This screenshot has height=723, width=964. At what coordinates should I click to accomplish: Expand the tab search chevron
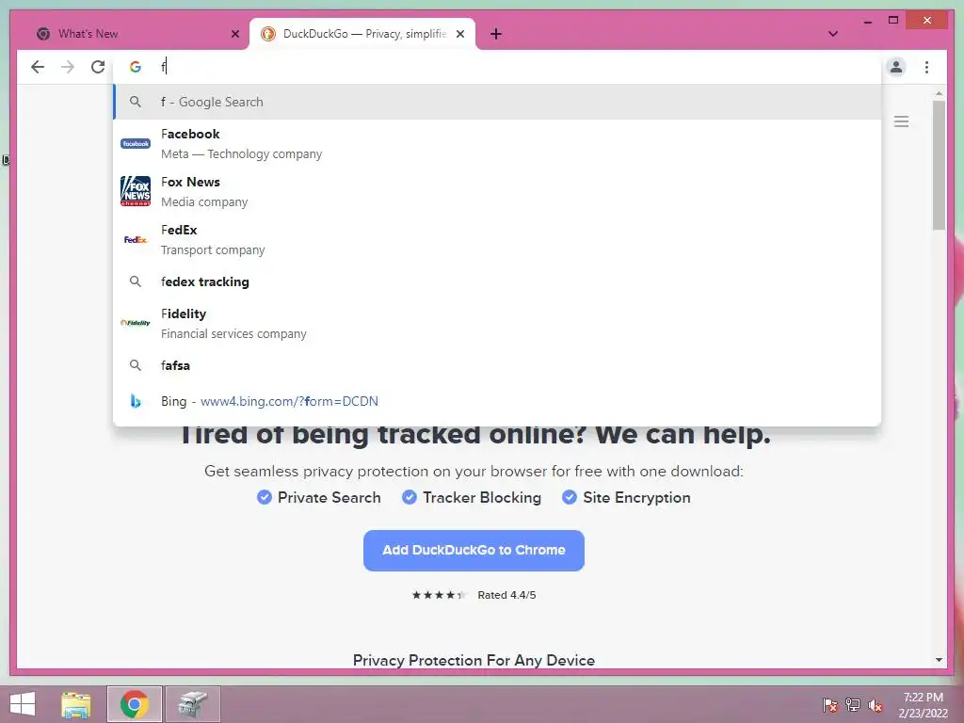pos(833,34)
